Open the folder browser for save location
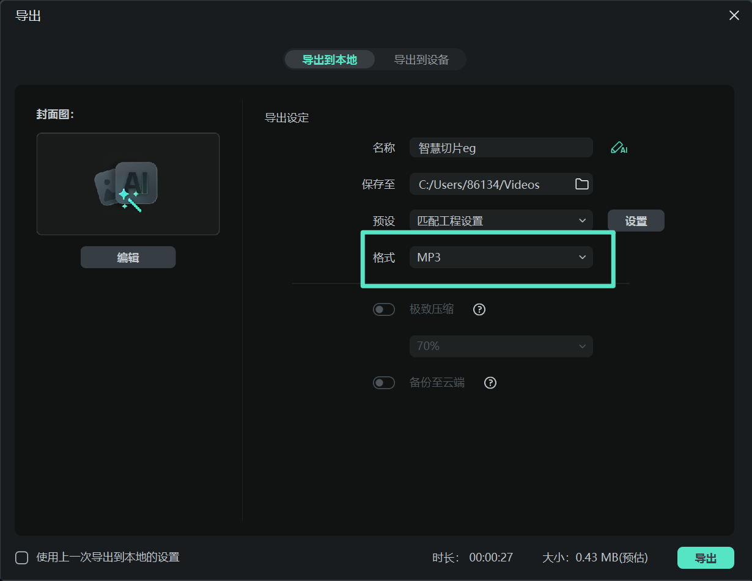This screenshot has height=581, width=752. [581, 184]
